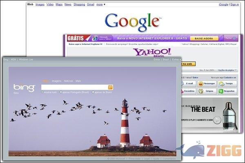The height and width of the screenshot is (163, 245).
Task: Click the Bing orange search magnifier icon
Action: coord(110,87)
